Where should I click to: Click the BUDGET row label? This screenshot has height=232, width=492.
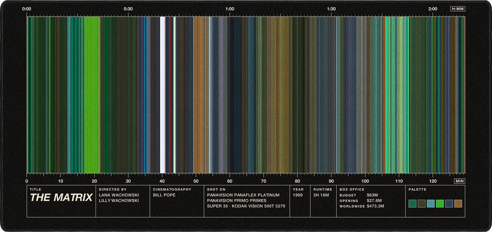point(348,195)
